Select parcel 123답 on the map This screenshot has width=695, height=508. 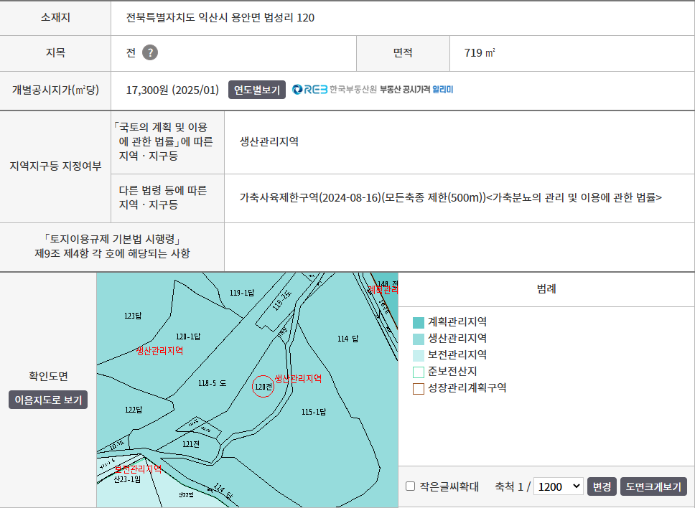tap(133, 316)
